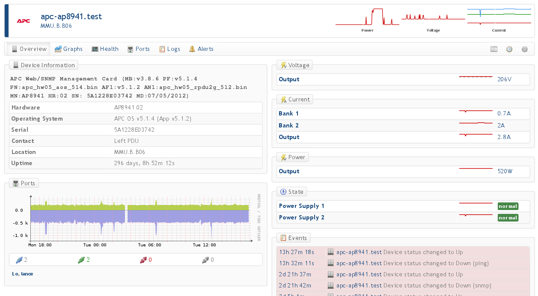This screenshot has height=296, width=538.
Task: Click the Voltage panel heading icon
Action: (x=283, y=65)
